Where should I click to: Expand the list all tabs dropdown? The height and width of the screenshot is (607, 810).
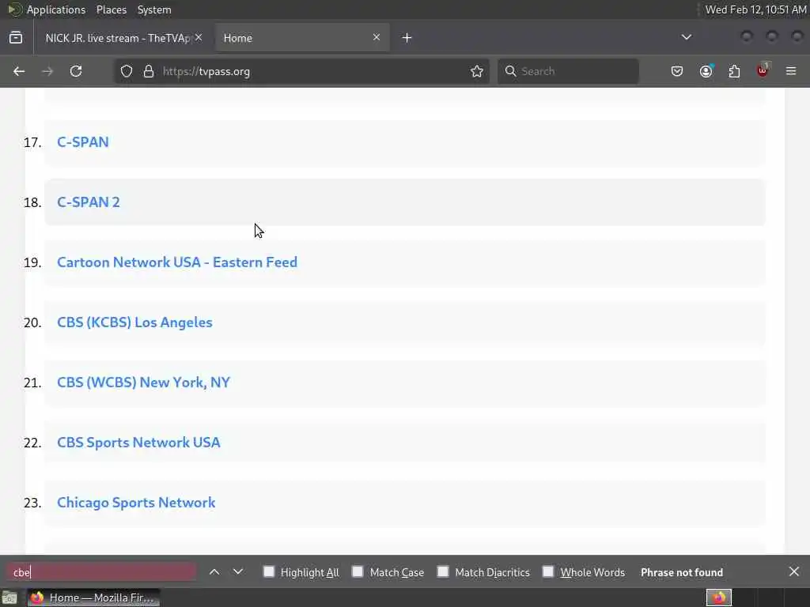[687, 37]
